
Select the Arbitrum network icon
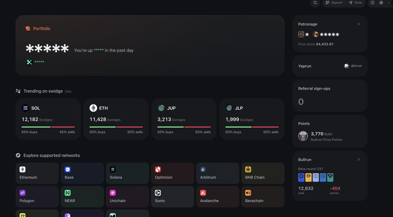coord(203,170)
